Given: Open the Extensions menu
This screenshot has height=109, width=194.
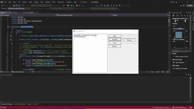Looking at the screenshot, I should pos(61,2).
